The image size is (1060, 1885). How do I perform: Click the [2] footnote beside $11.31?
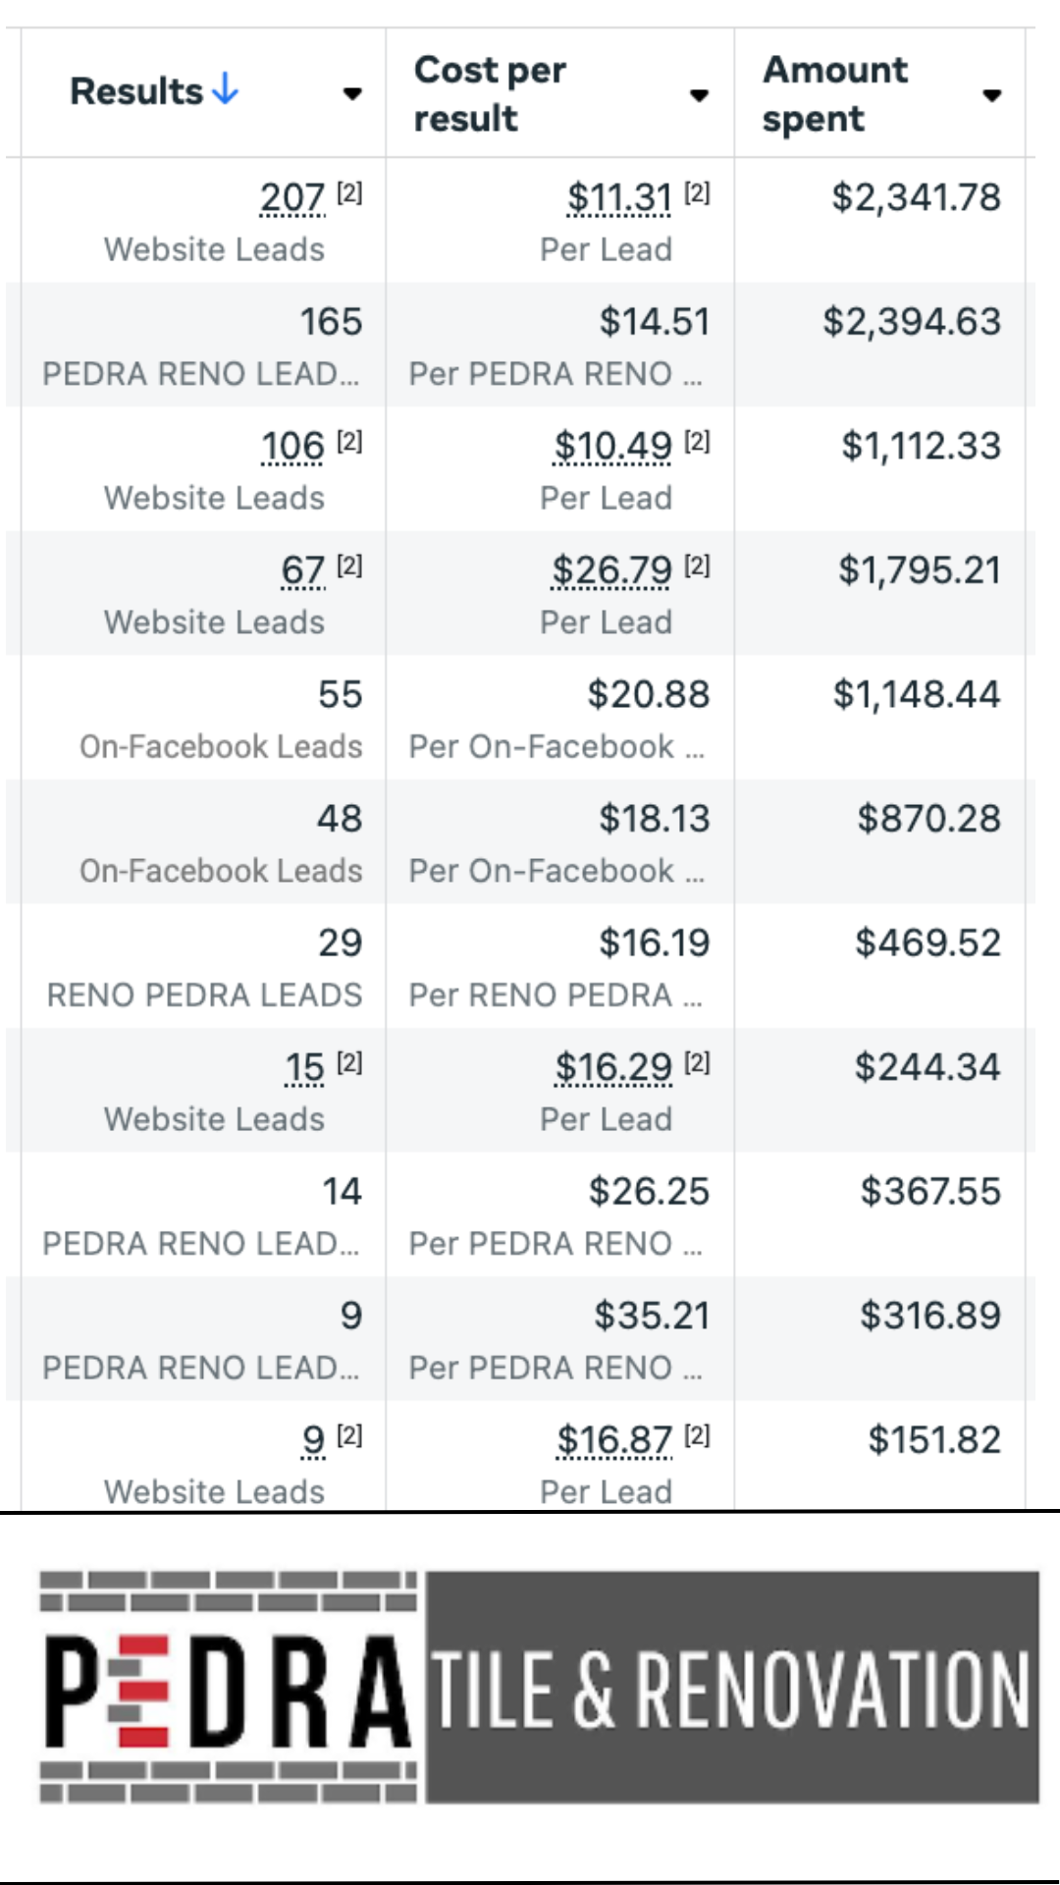click(x=697, y=192)
